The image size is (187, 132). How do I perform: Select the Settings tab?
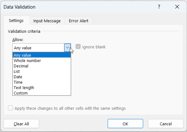(16, 21)
